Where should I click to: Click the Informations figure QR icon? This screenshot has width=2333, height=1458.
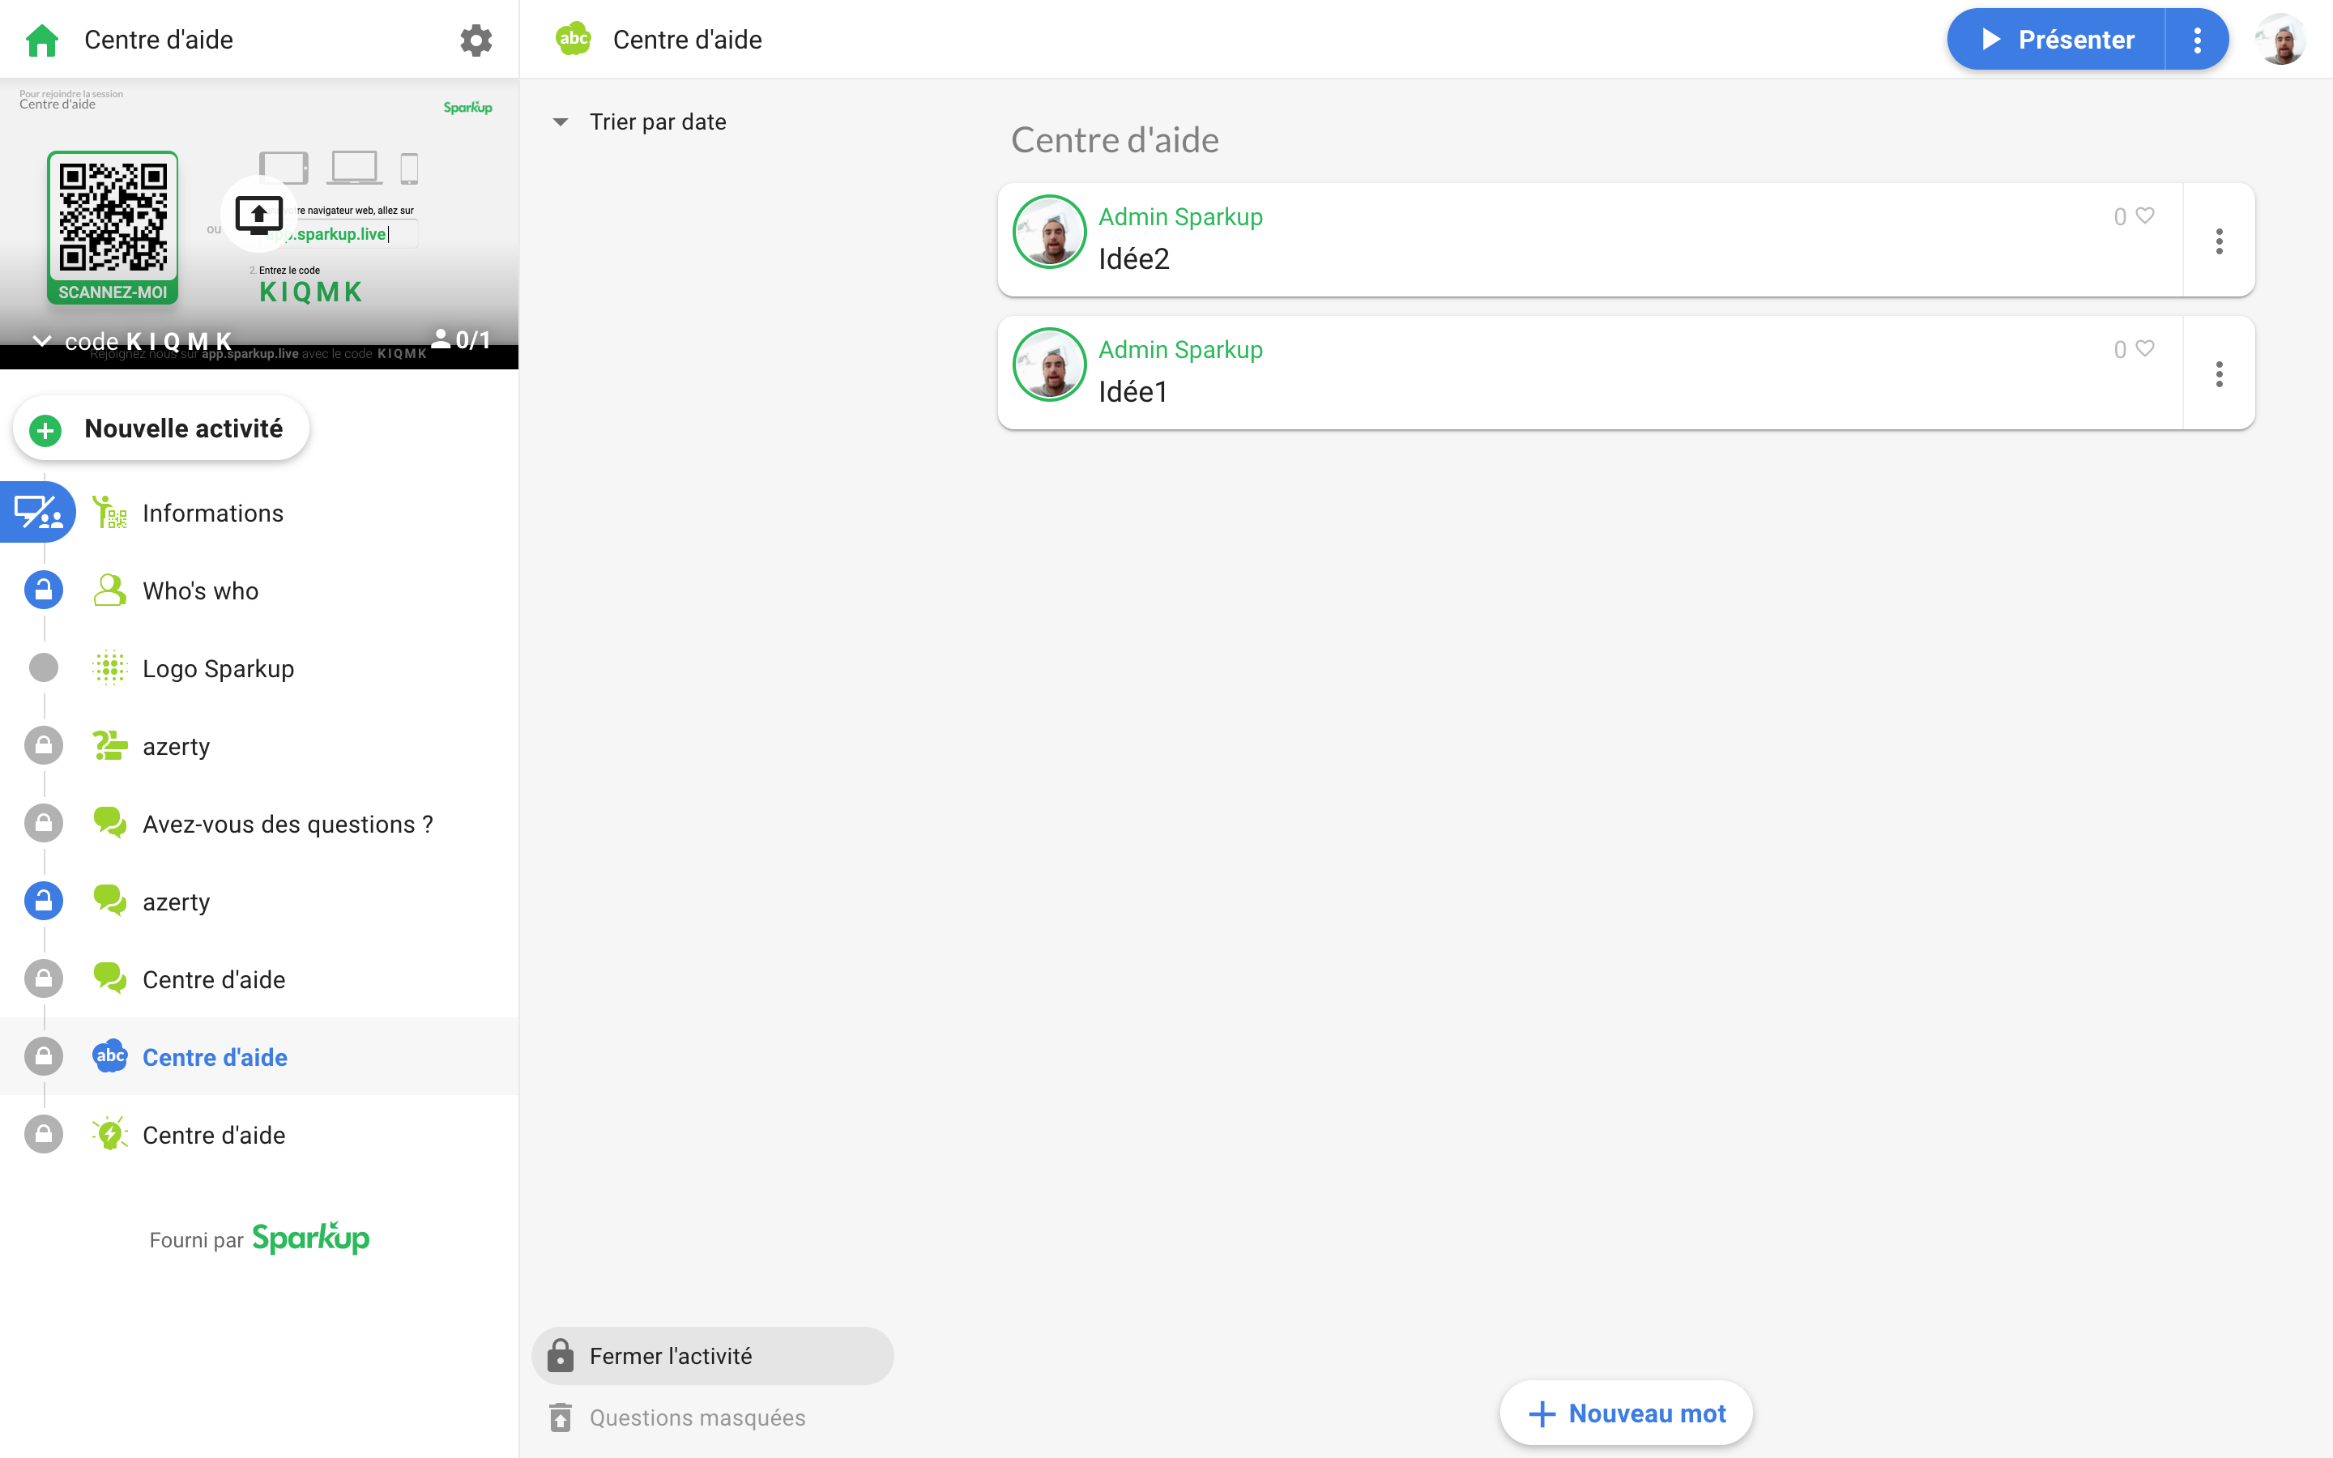pos(110,512)
